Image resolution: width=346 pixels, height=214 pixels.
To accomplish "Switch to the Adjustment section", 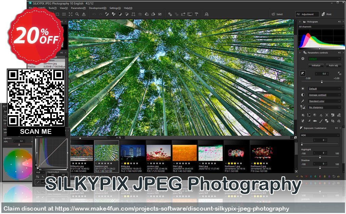I will pyautogui.click(x=307, y=14).
